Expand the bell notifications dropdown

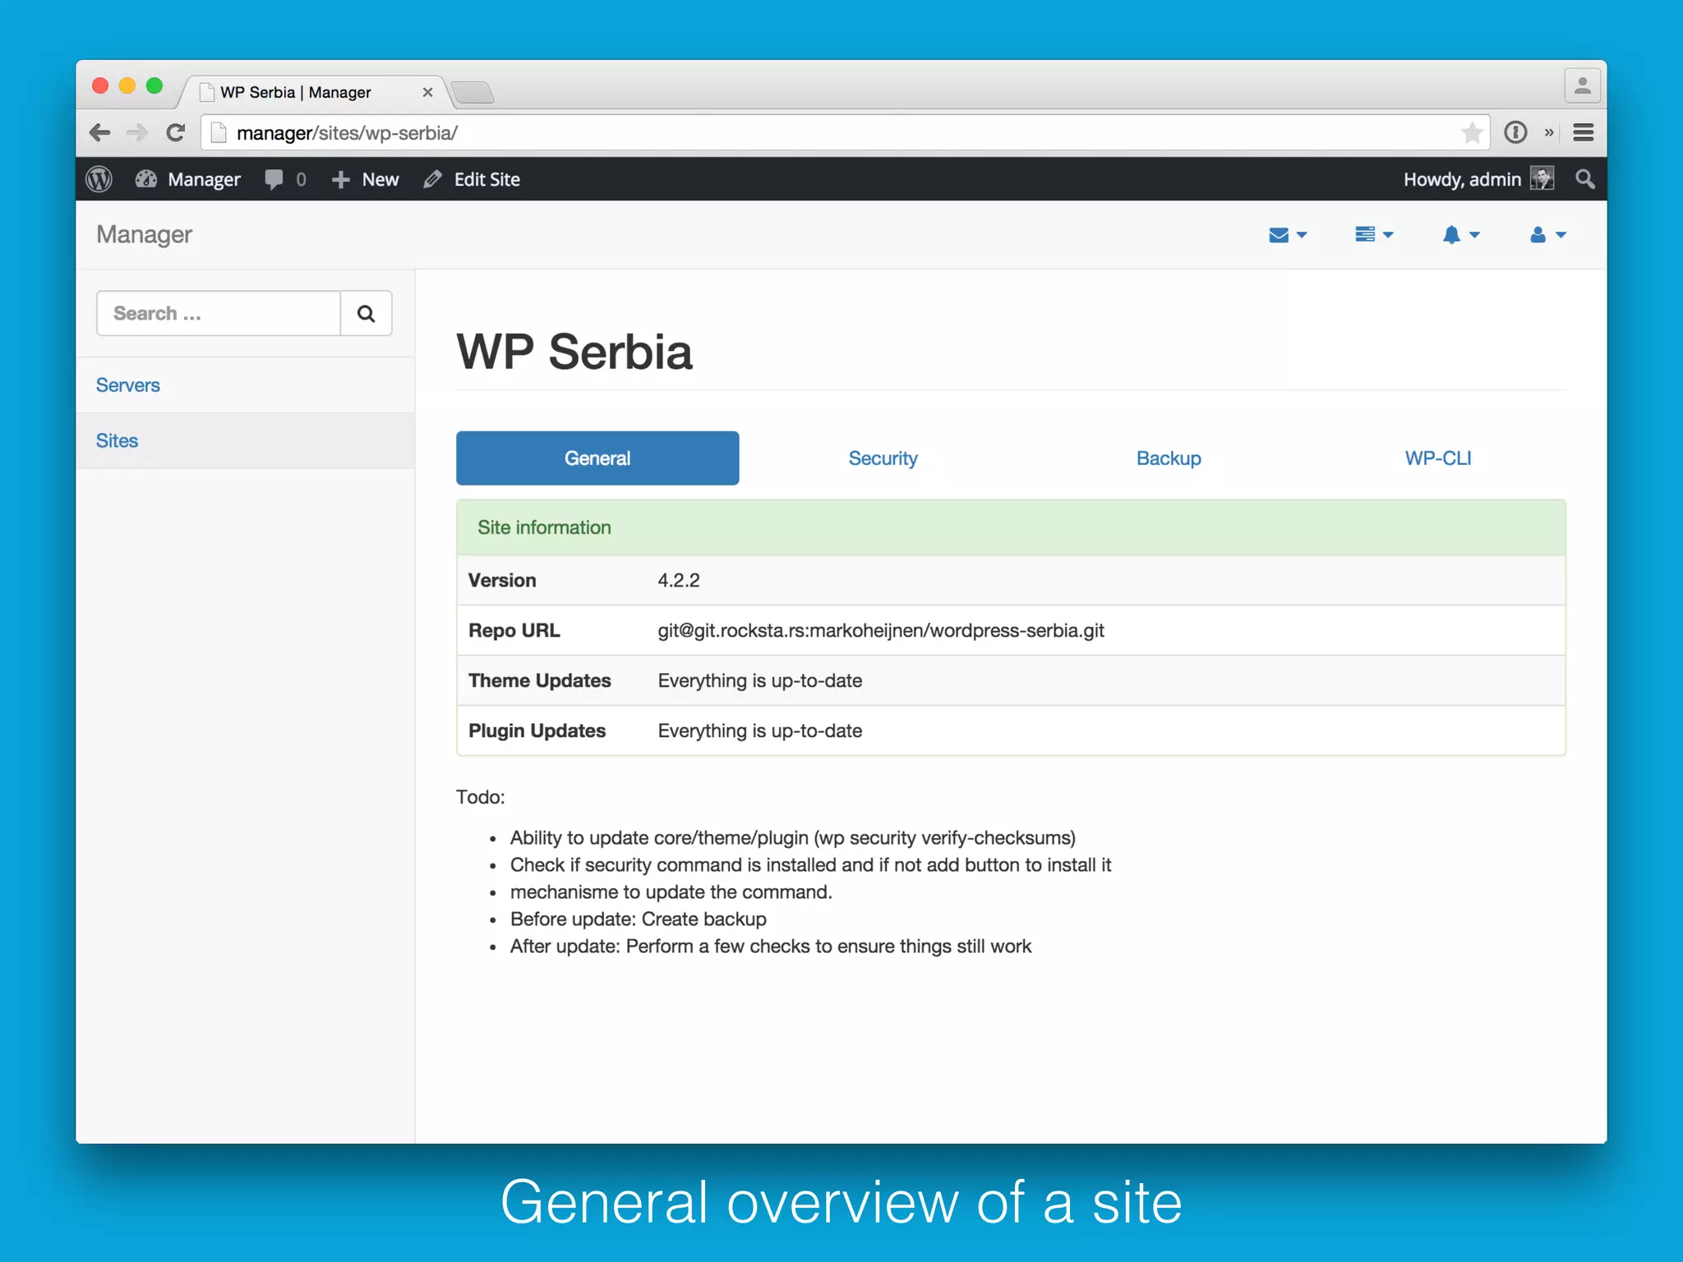tap(1461, 235)
